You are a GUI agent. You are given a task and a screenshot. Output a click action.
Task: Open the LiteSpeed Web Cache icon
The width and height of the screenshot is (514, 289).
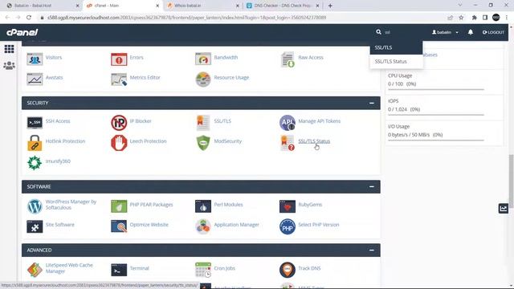(35, 270)
